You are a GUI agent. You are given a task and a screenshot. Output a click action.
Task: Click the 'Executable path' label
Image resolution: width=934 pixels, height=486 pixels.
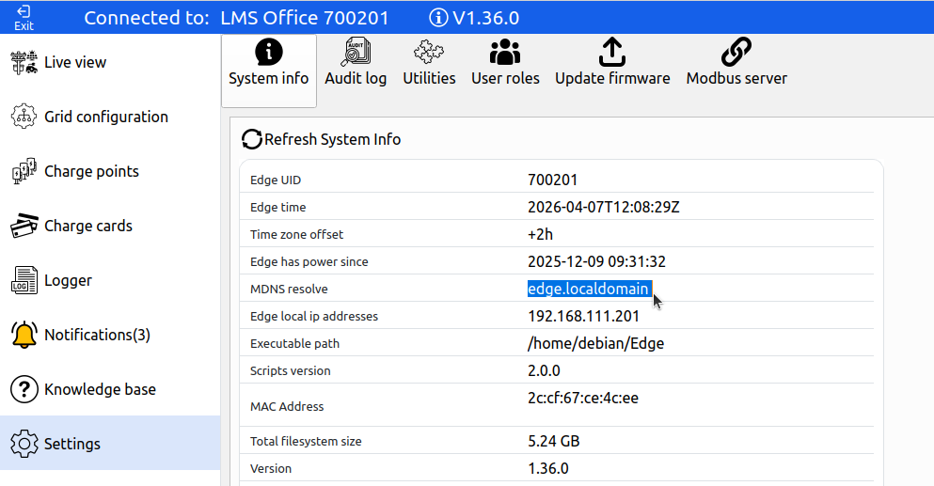(294, 344)
